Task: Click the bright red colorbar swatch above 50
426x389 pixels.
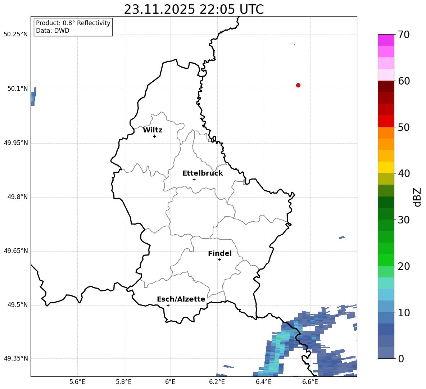Action: [386, 121]
